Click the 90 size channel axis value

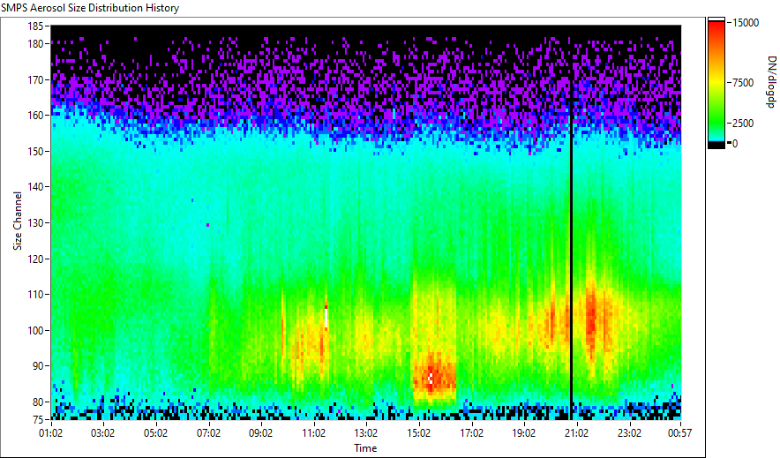(38, 366)
